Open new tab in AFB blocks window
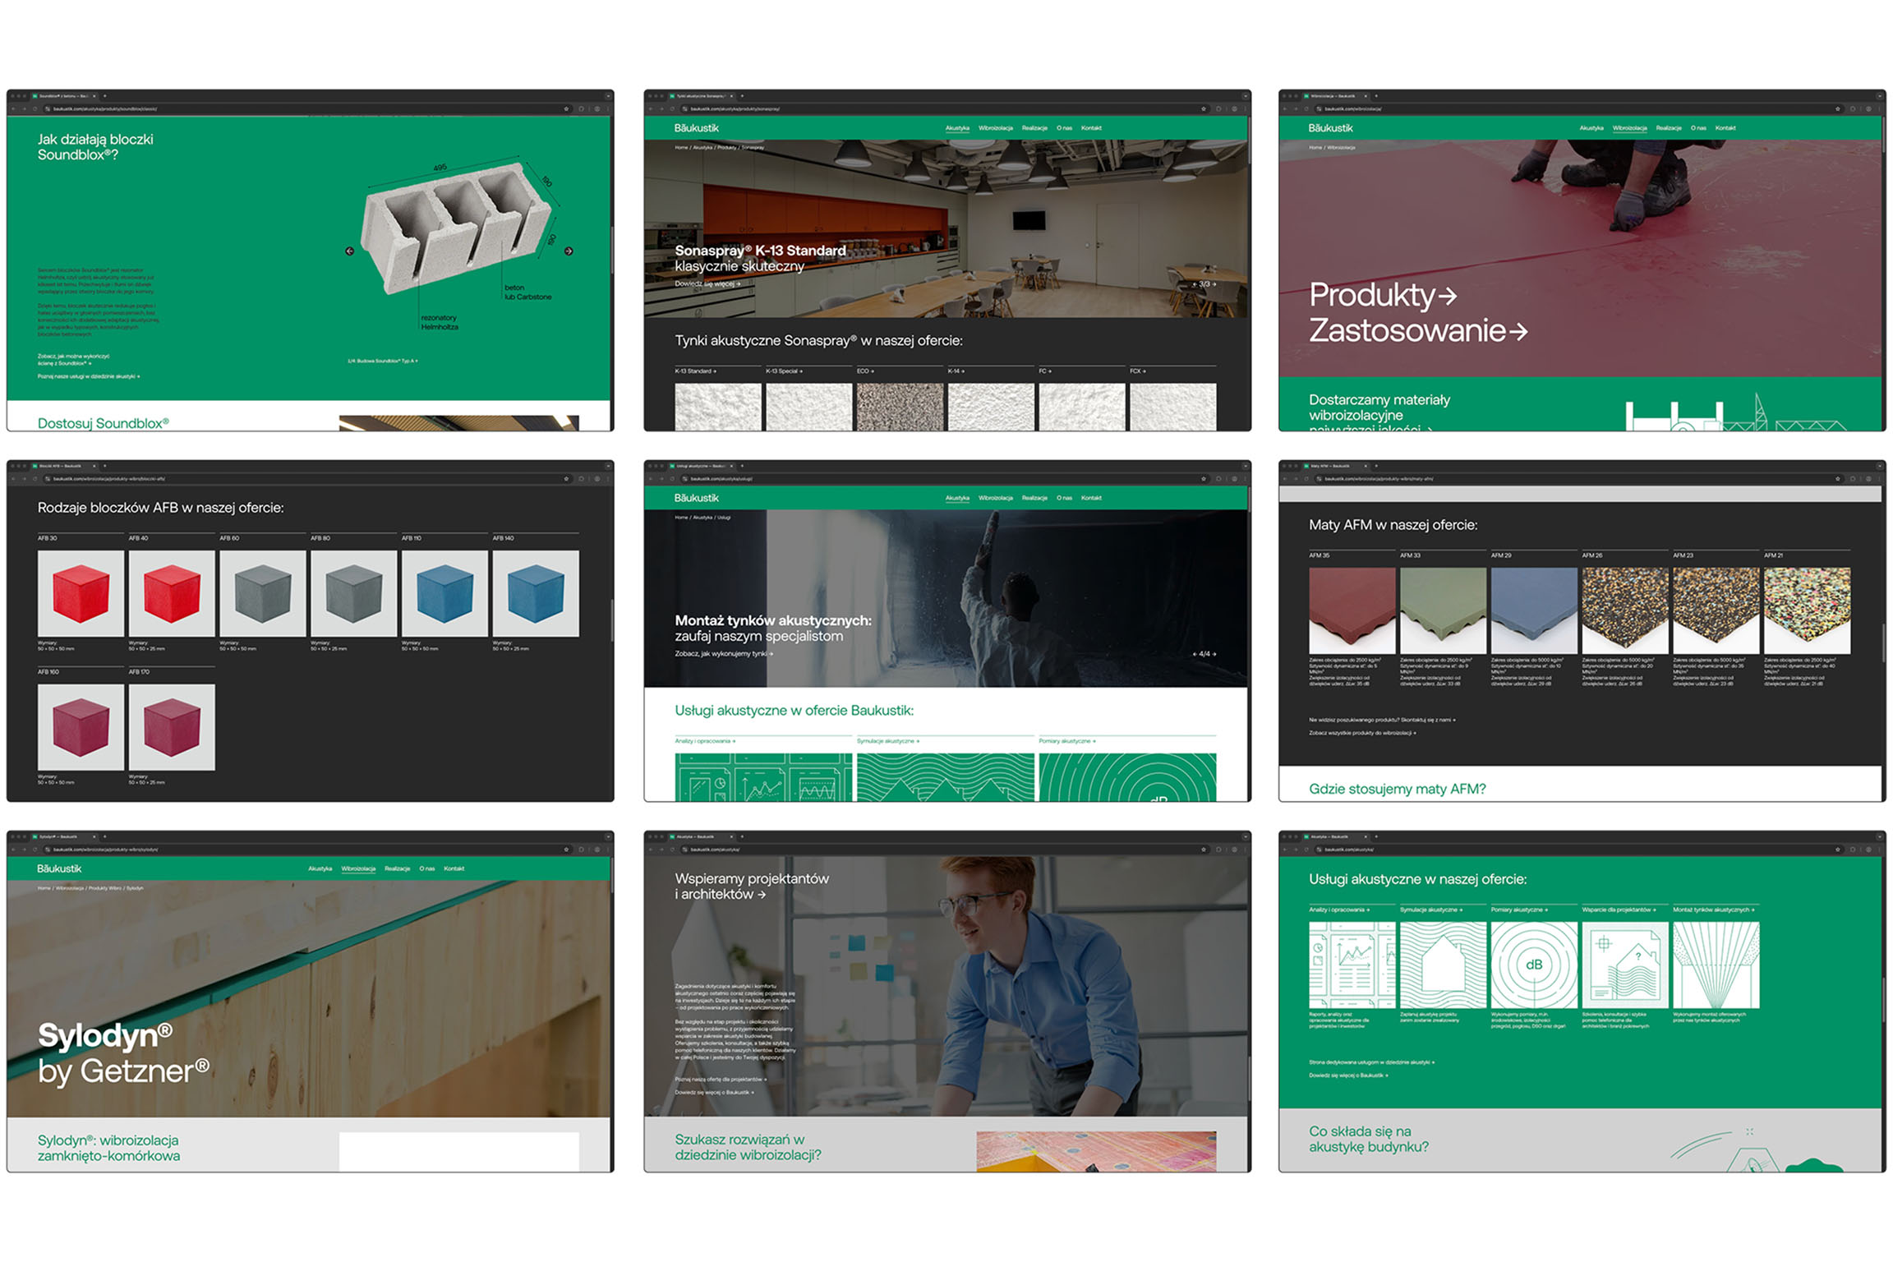The image size is (1893, 1262). 104,466
